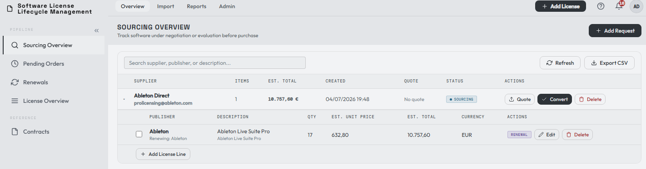Image resolution: width=646 pixels, height=169 pixels.
Task: Click the CREATED column header
Action: [335, 81]
